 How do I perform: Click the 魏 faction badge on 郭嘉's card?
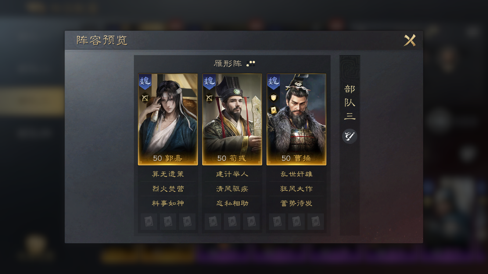point(145,82)
